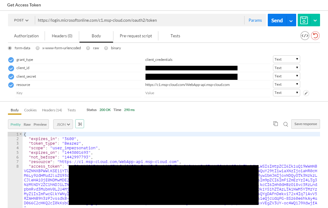
Task: Click the client_secret key field
Action: click(79, 76)
